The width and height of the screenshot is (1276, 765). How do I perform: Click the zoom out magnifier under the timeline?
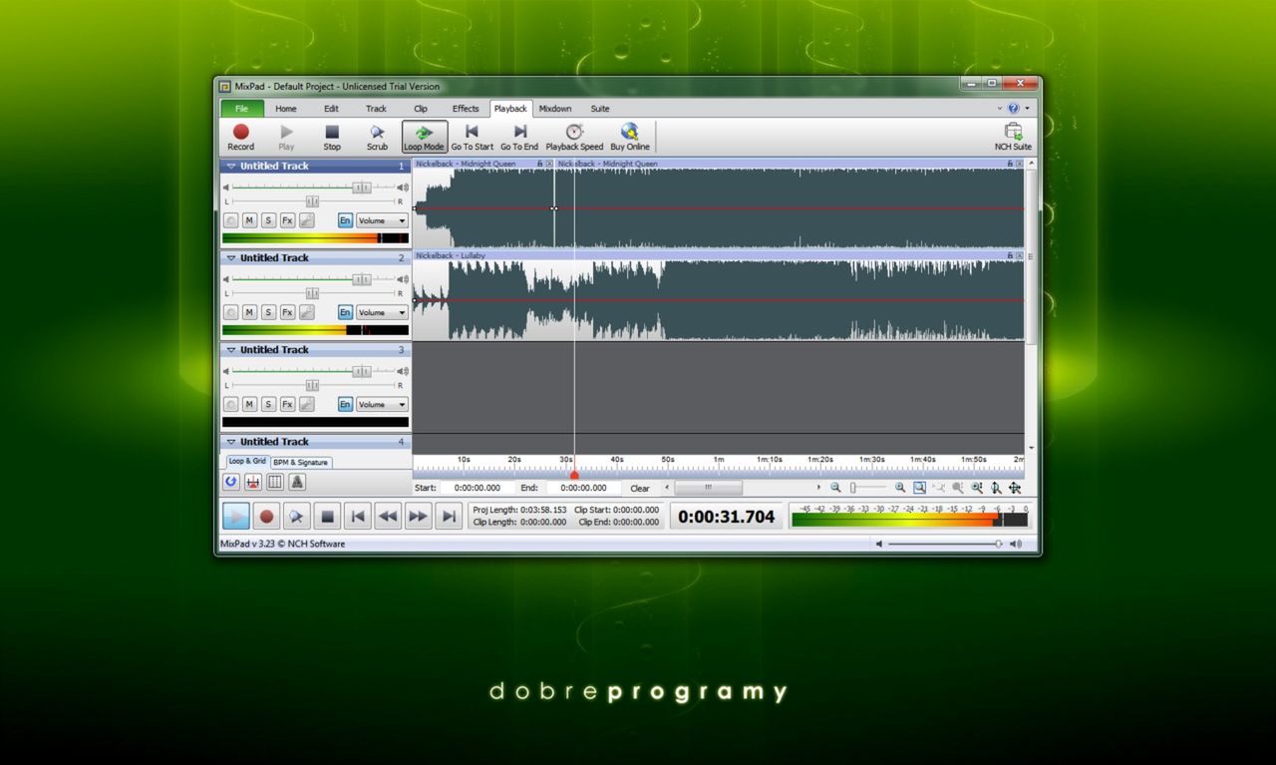[835, 488]
